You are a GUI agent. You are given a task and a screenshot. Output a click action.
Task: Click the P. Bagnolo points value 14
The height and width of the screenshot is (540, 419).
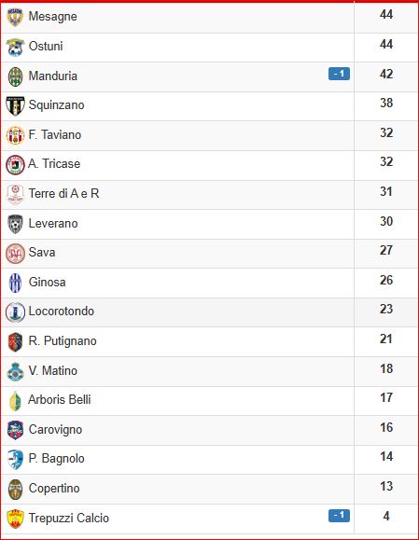[x=386, y=457]
